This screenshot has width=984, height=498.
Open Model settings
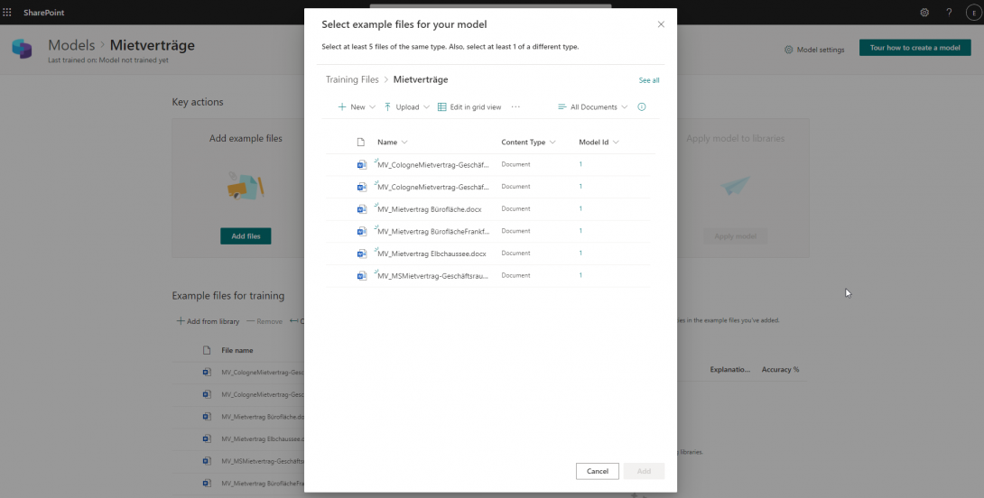pyautogui.click(x=814, y=50)
